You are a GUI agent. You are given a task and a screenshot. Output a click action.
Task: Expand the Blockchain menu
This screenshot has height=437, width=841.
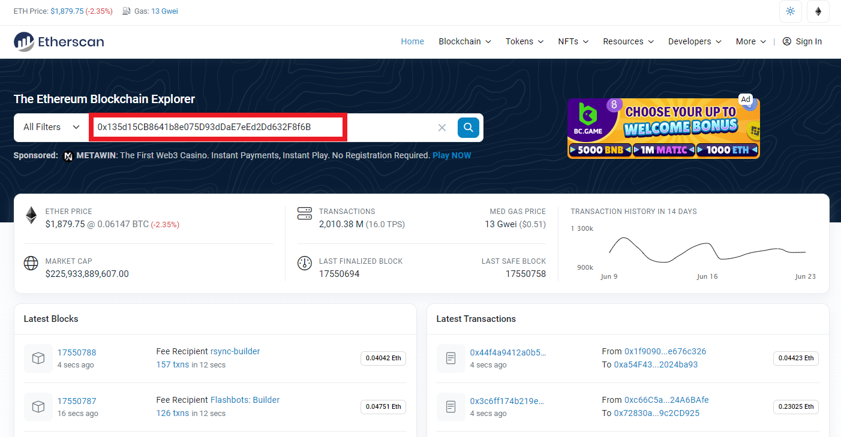pos(465,41)
